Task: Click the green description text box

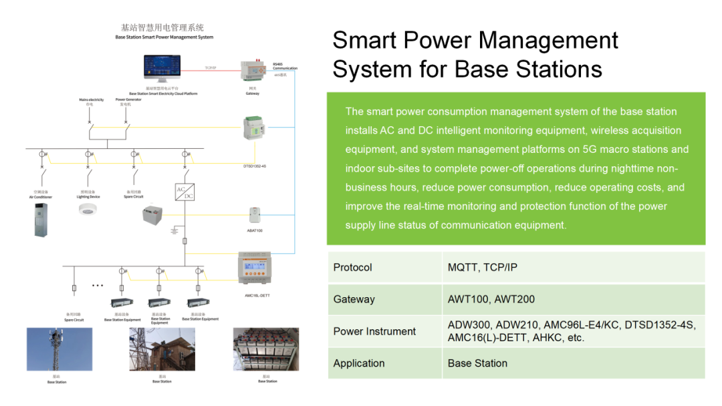Action: pyautogui.click(x=516, y=168)
